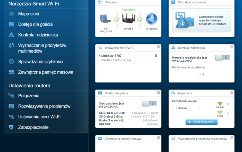Click the lock icon next to Linksys13787

(156, 55)
